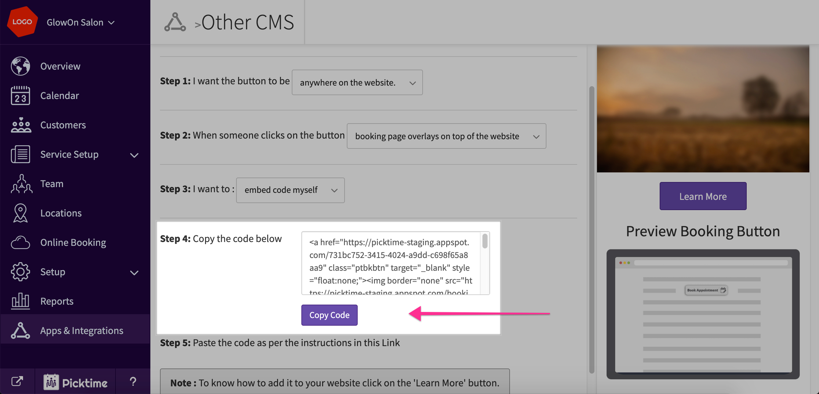Screen dimensions: 819x394
Task: Open the Calendar icon in sidebar
Action: (20, 95)
